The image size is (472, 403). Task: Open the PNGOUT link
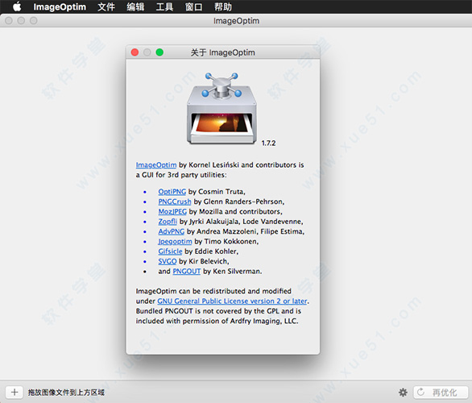click(187, 271)
